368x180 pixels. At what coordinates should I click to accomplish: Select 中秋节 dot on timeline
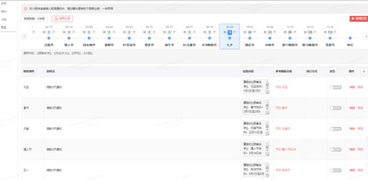[x=270, y=38]
